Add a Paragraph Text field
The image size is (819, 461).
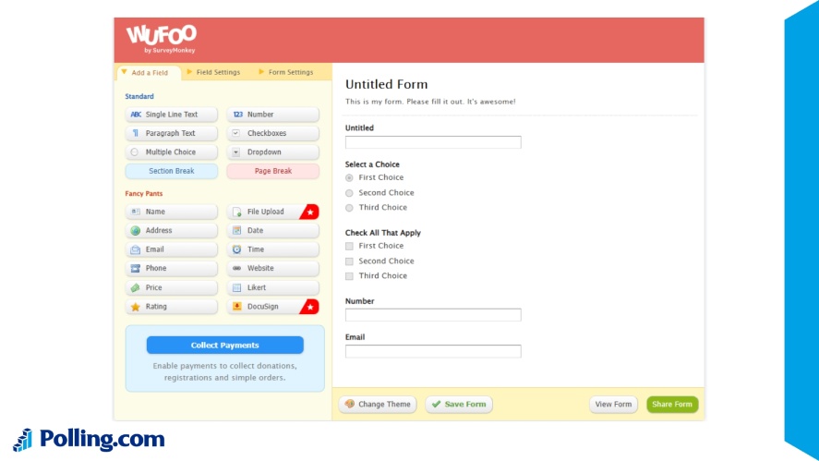click(172, 133)
